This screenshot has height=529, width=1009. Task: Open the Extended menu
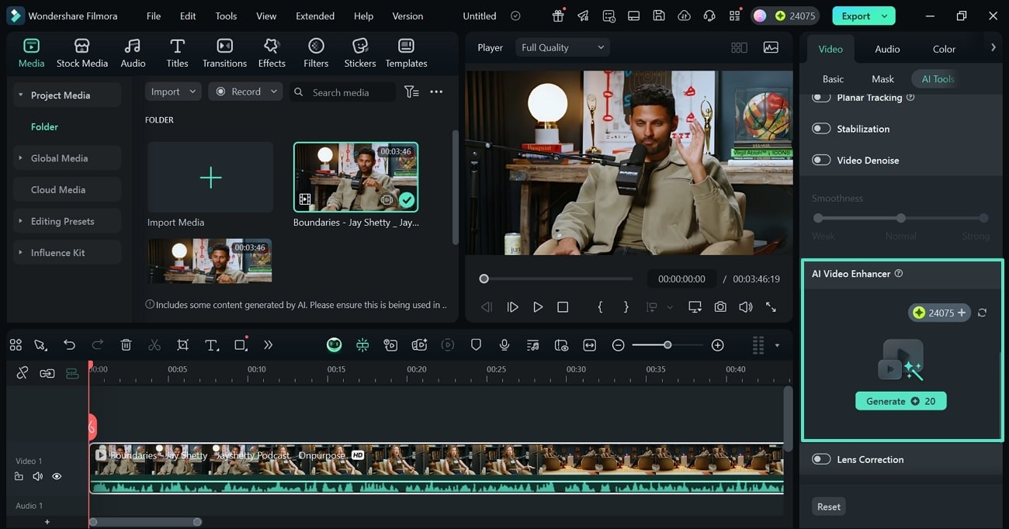[x=315, y=16]
